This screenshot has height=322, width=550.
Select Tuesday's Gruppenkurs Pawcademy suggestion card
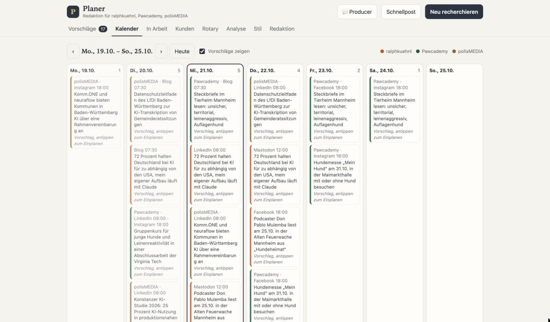click(x=155, y=243)
